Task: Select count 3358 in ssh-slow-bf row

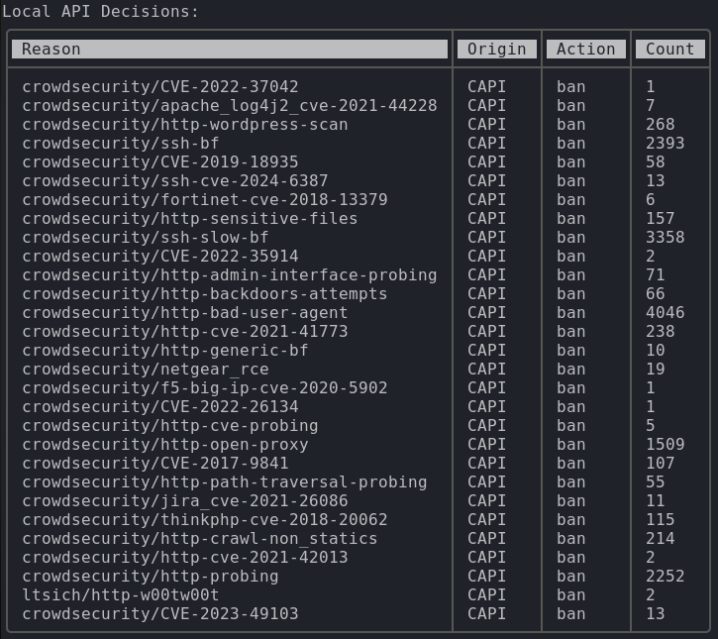Action: pyautogui.click(x=666, y=238)
